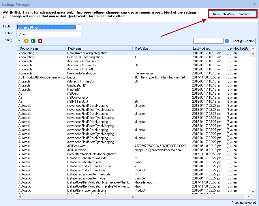The height and width of the screenshot is (206, 259).
Task: Expand the Section dropdown set to <Any>
Action: (x=79, y=34)
